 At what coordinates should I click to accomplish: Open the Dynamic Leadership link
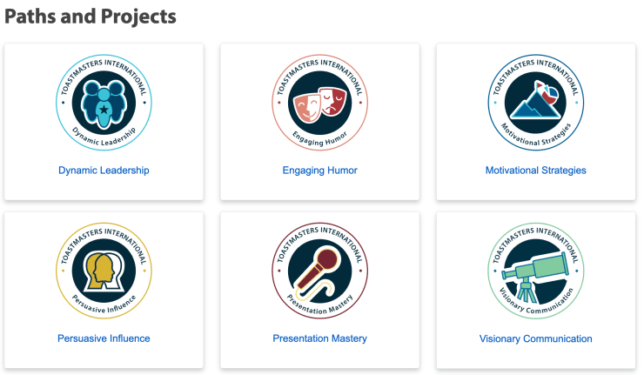(x=104, y=171)
